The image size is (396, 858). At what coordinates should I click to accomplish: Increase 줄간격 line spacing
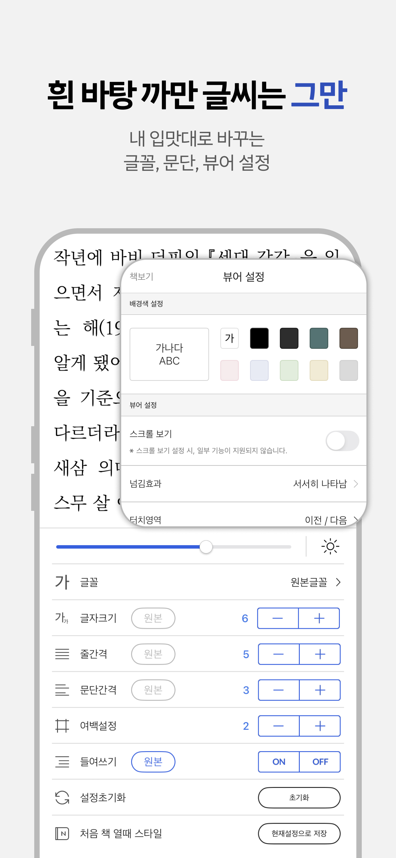click(x=320, y=654)
